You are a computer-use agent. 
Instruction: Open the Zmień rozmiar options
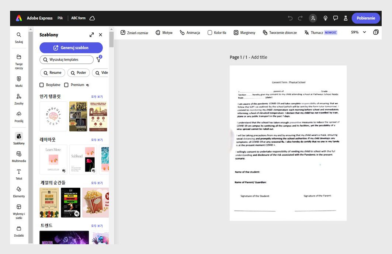135,32
